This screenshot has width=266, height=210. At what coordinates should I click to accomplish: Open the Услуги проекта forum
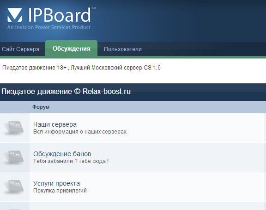coord(56,183)
